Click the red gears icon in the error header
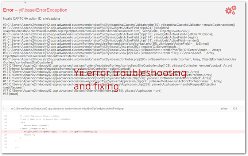Screen dimensions: 248x156 pyautogui.click(x=231, y=10)
